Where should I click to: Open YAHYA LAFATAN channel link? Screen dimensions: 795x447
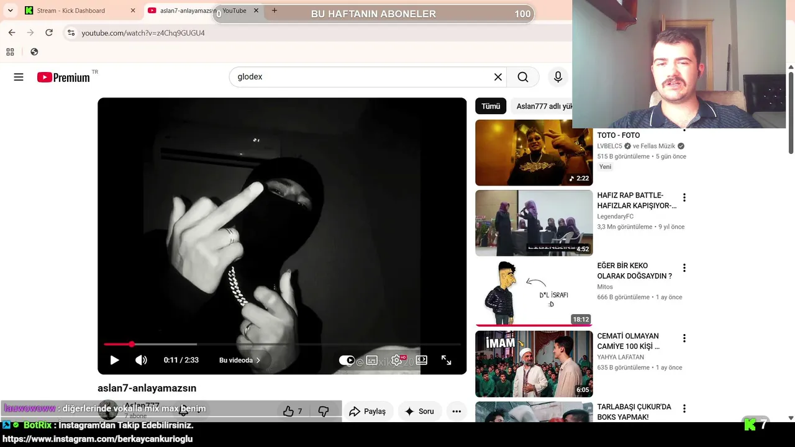pos(620,357)
